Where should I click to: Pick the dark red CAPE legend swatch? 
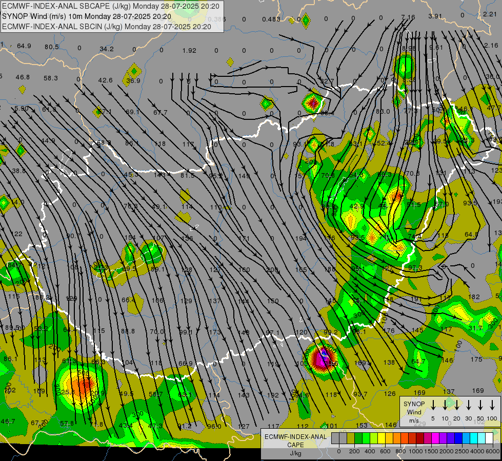click(420, 438)
